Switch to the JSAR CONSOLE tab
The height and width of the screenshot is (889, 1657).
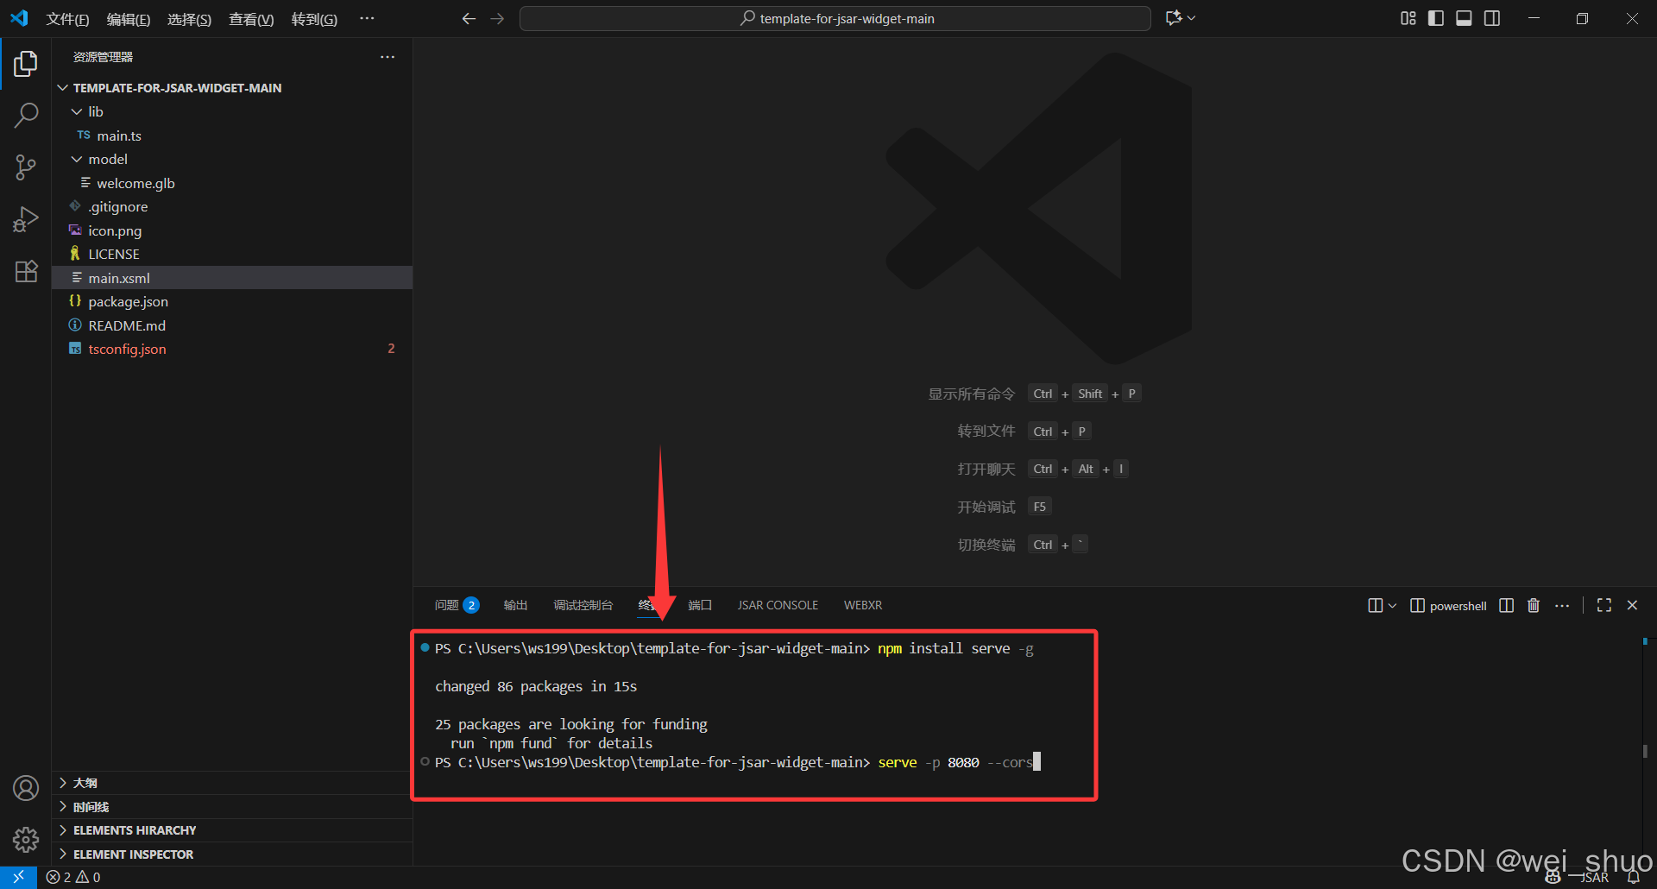(x=778, y=605)
